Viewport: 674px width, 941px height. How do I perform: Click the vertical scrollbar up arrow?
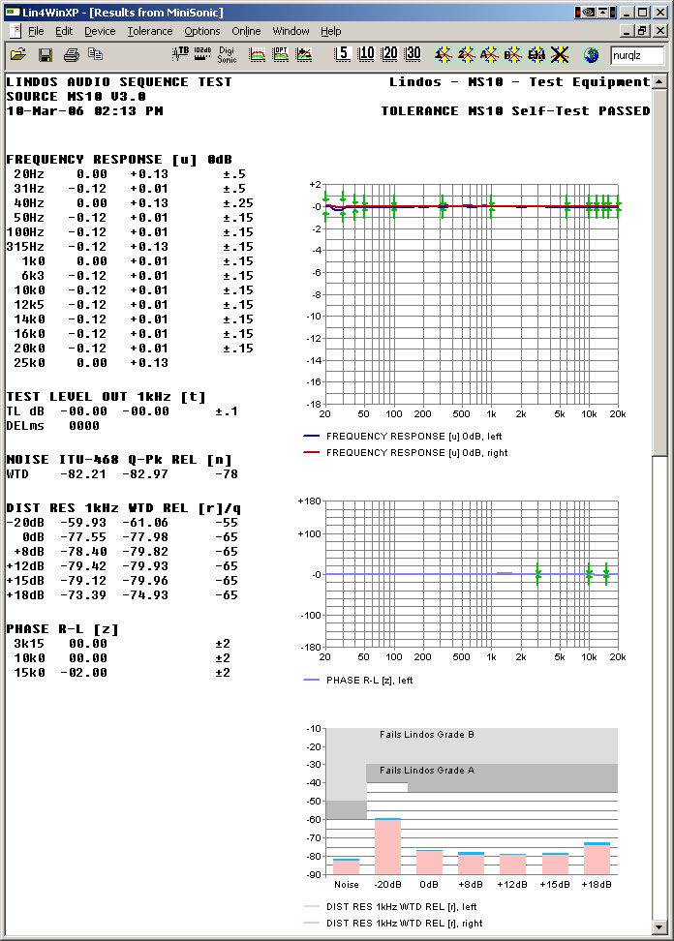(659, 81)
